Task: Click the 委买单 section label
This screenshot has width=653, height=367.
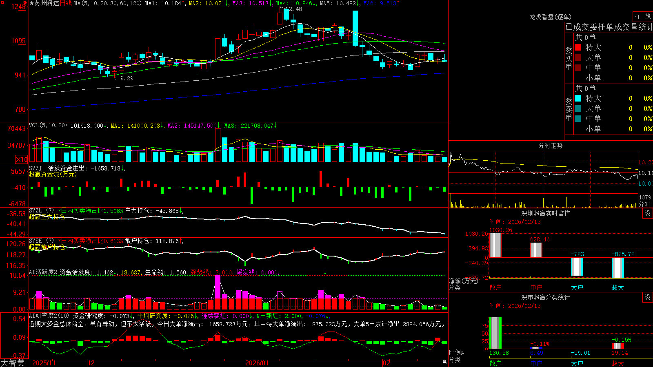Action: coord(569,58)
